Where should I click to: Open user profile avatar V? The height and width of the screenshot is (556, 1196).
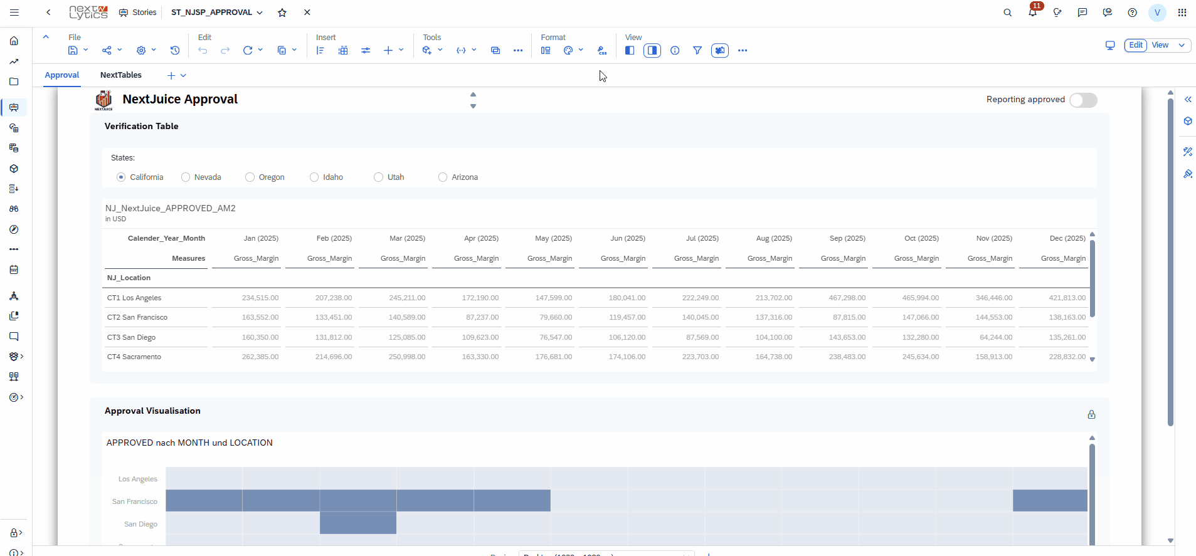1157,13
